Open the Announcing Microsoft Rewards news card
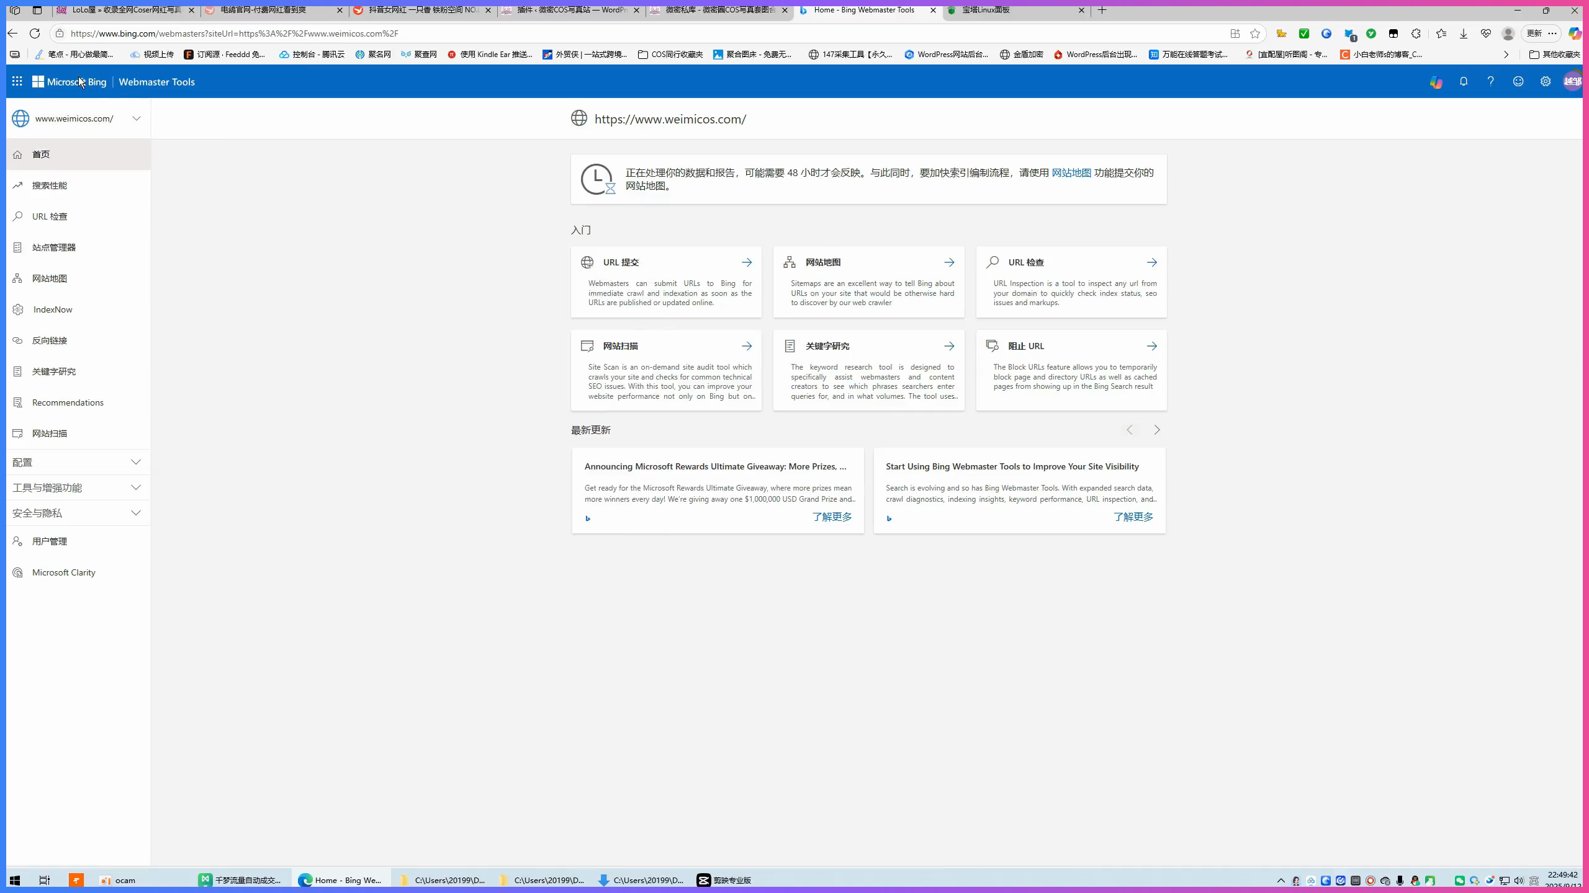The height and width of the screenshot is (893, 1589). coord(718,491)
